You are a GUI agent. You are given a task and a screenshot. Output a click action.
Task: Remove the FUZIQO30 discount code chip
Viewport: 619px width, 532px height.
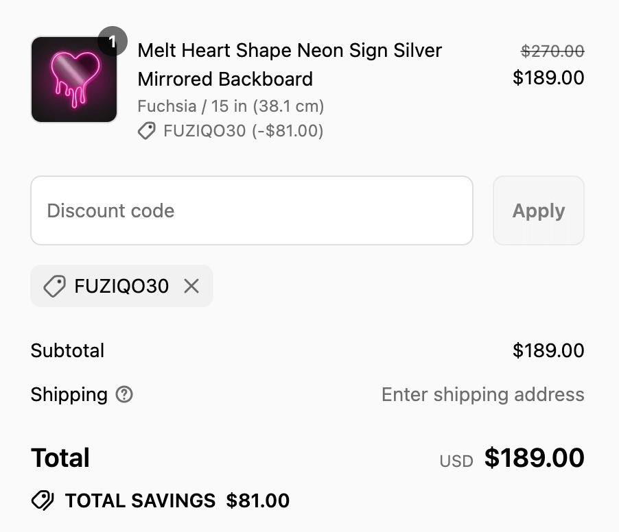(191, 286)
